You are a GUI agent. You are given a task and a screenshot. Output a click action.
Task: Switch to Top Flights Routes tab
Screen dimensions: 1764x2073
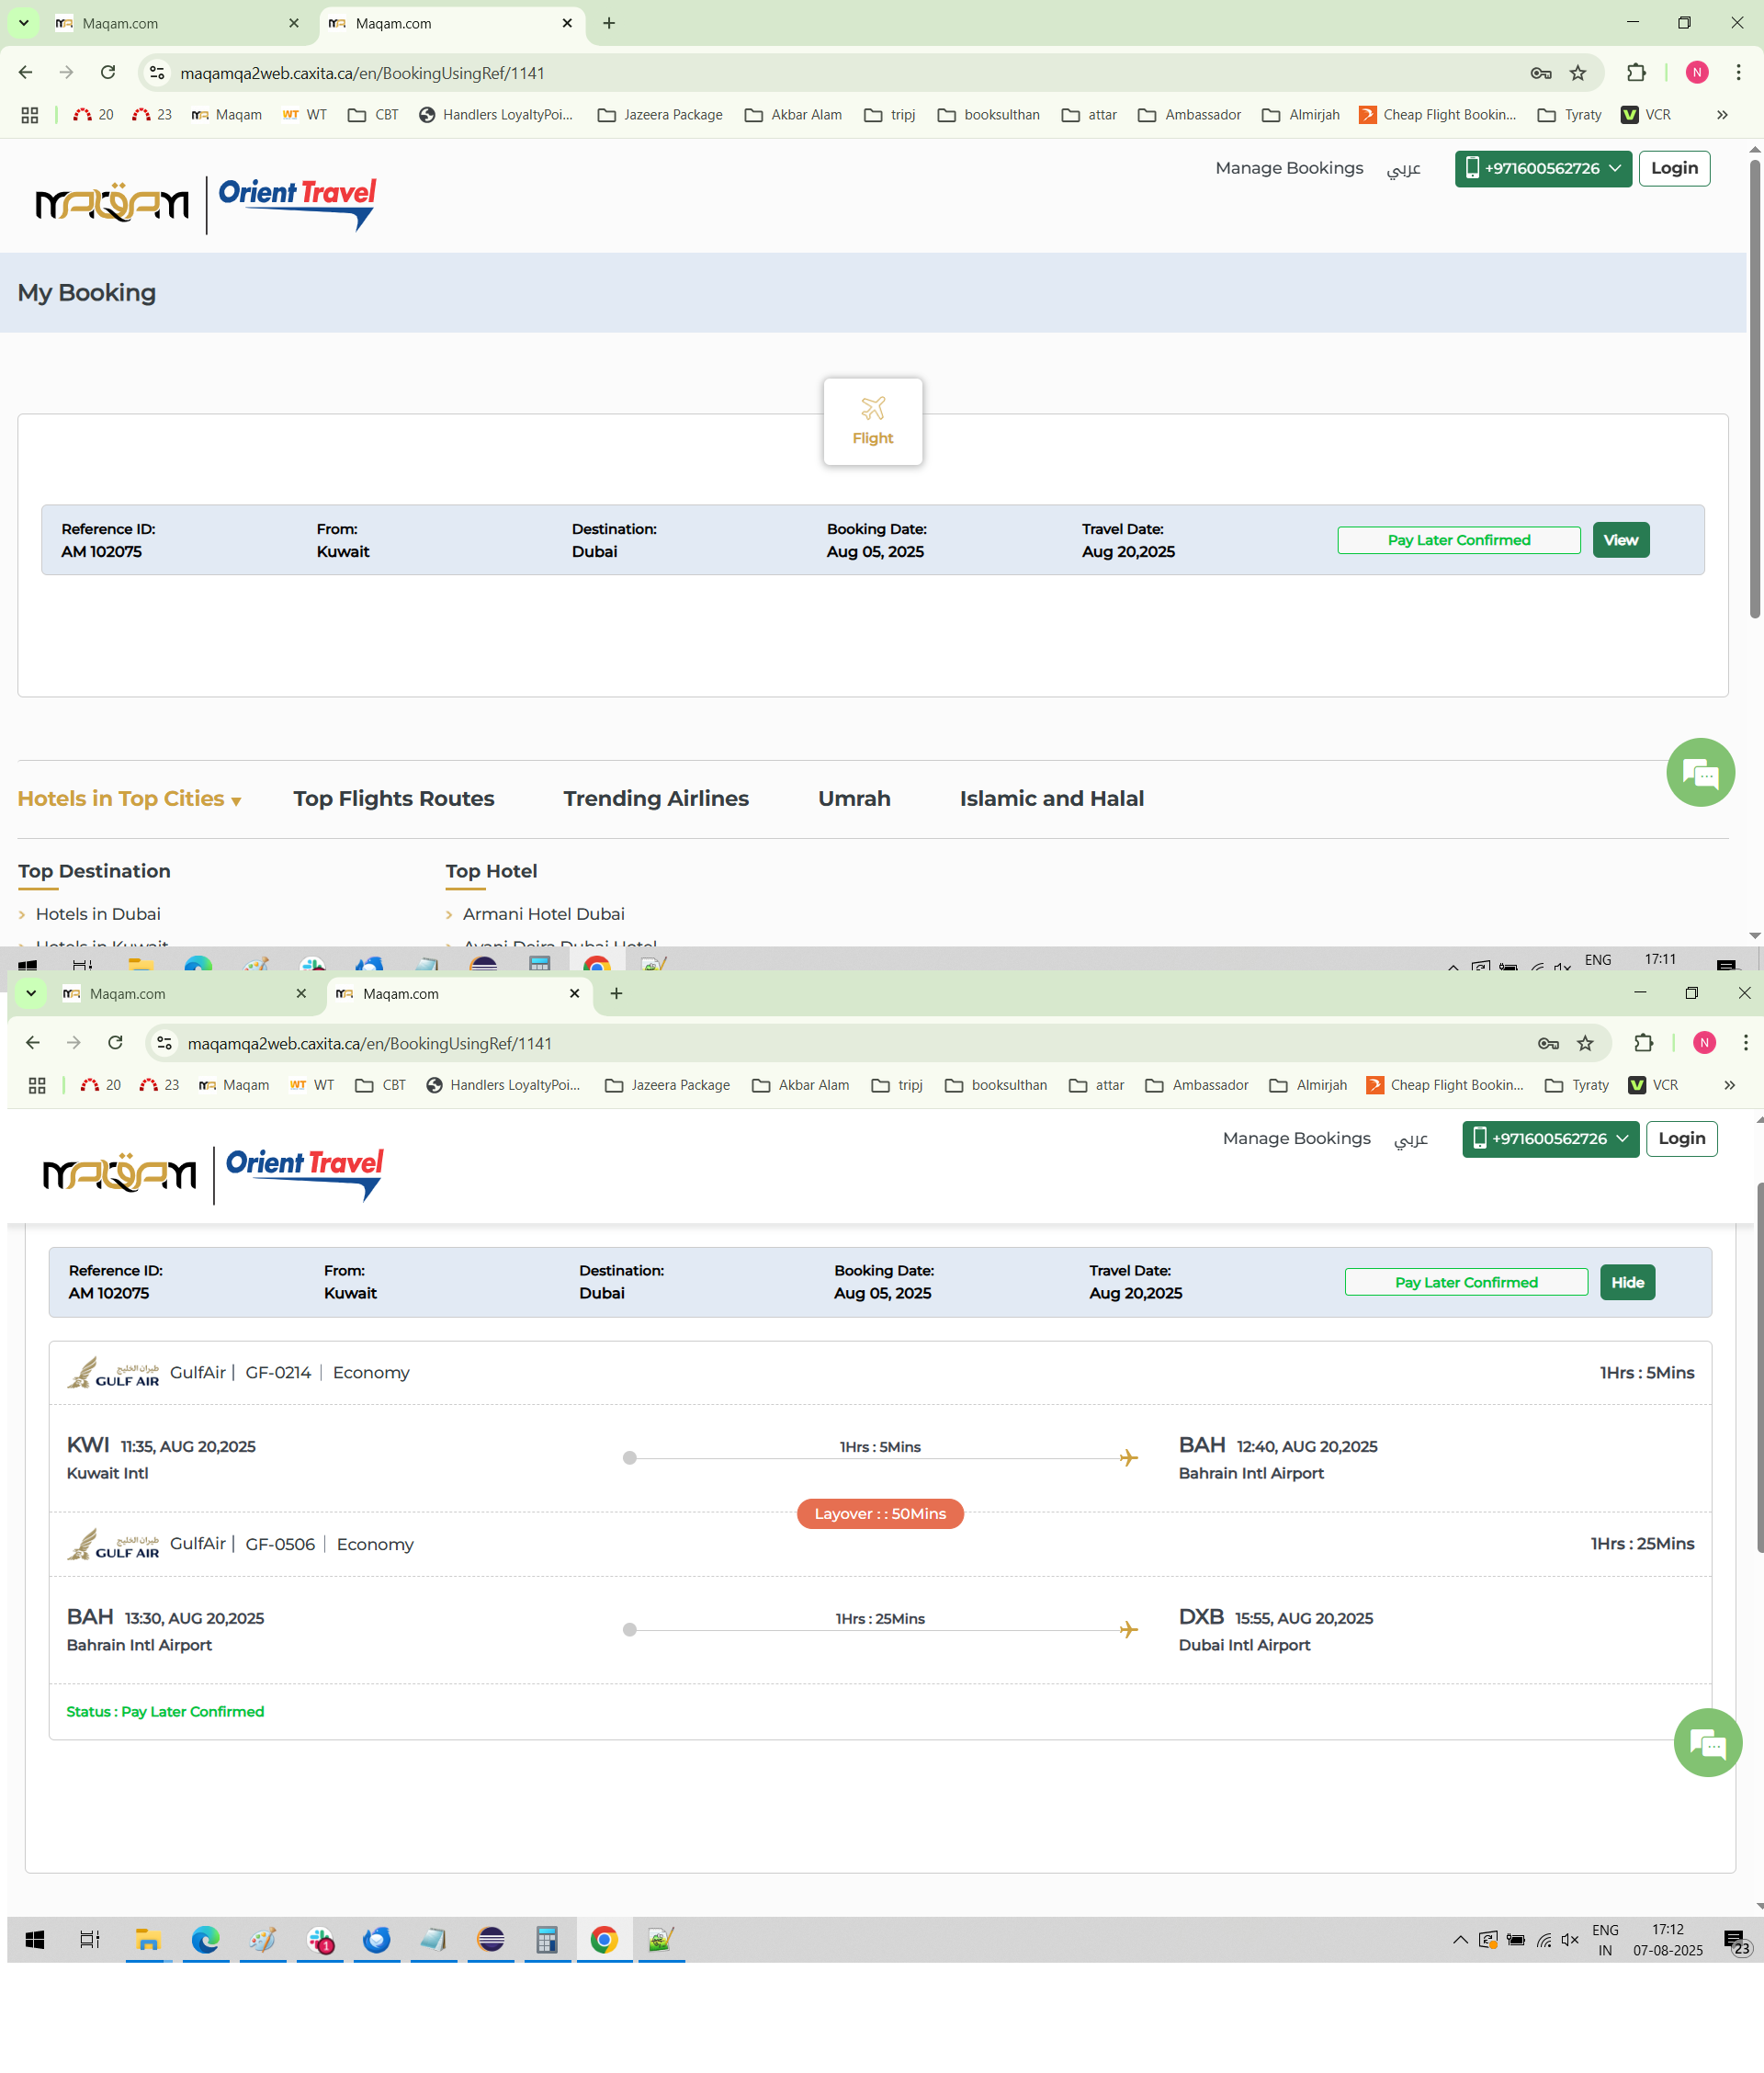(393, 798)
